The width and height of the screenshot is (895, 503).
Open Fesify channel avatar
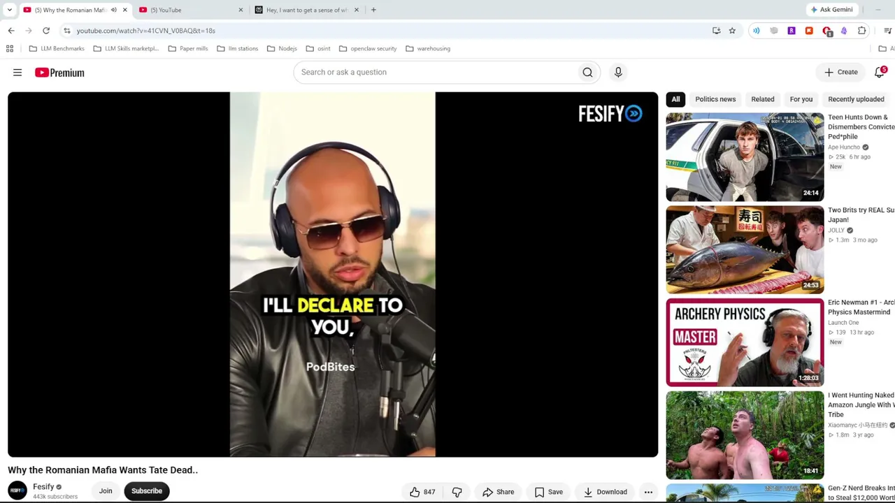(x=17, y=491)
